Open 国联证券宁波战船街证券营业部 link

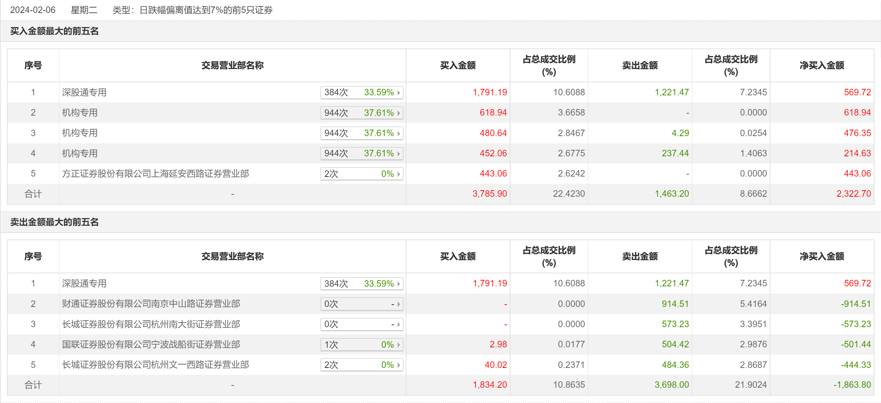pyautogui.click(x=151, y=345)
